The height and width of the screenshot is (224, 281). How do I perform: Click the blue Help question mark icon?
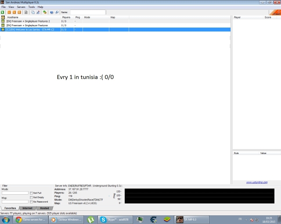[51, 12]
